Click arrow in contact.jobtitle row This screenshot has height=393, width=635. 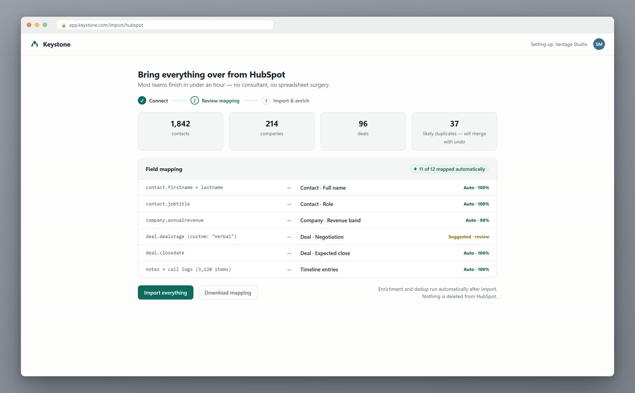(289, 204)
